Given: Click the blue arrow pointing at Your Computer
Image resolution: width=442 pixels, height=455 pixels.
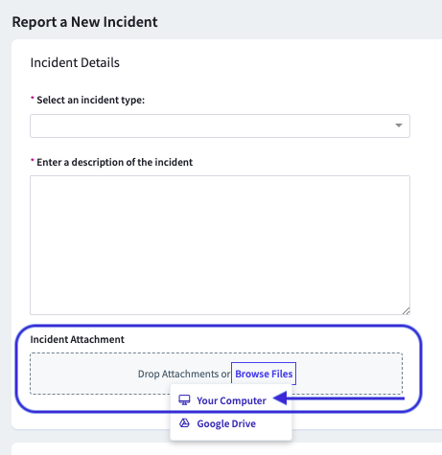Looking at the screenshot, I should tap(339, 398).
